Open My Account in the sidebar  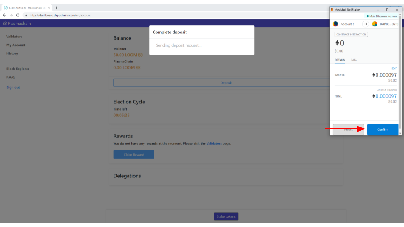point(16,45)
